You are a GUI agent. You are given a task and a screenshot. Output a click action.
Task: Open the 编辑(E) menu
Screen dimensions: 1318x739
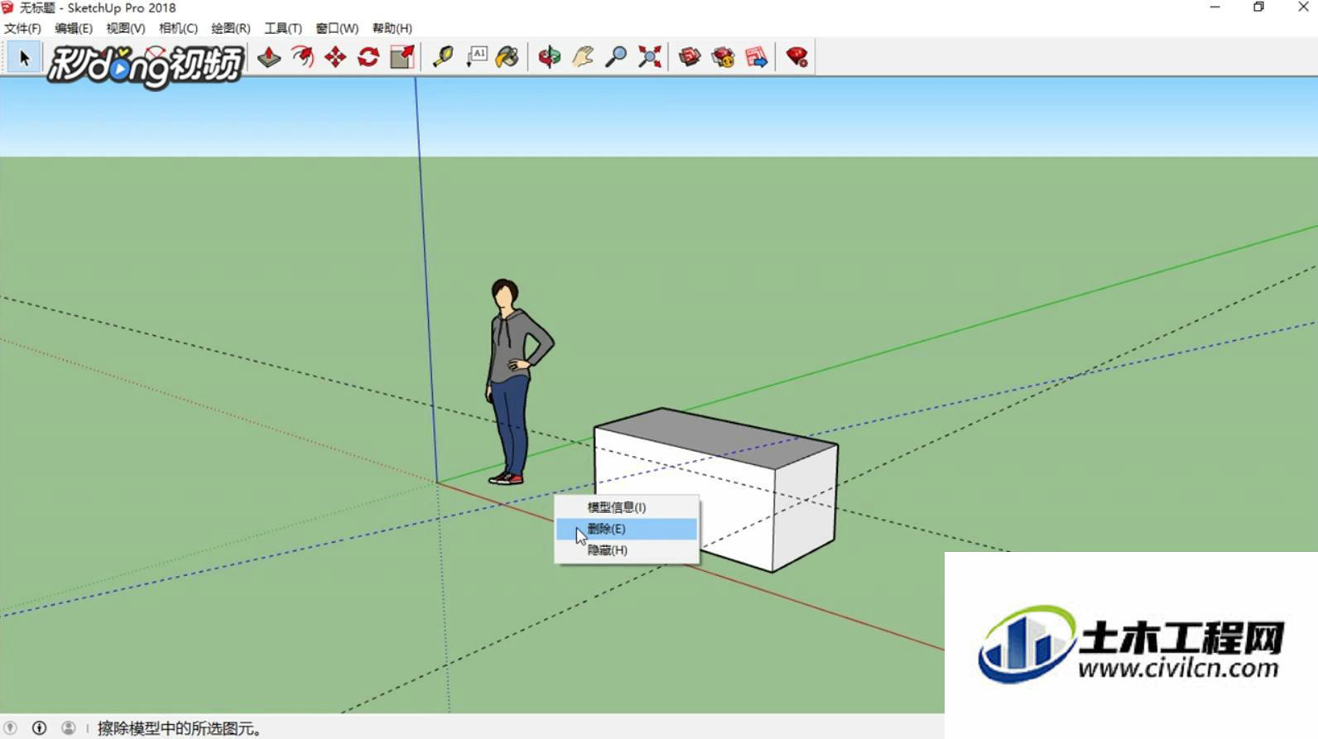click(x=74, y=28)
